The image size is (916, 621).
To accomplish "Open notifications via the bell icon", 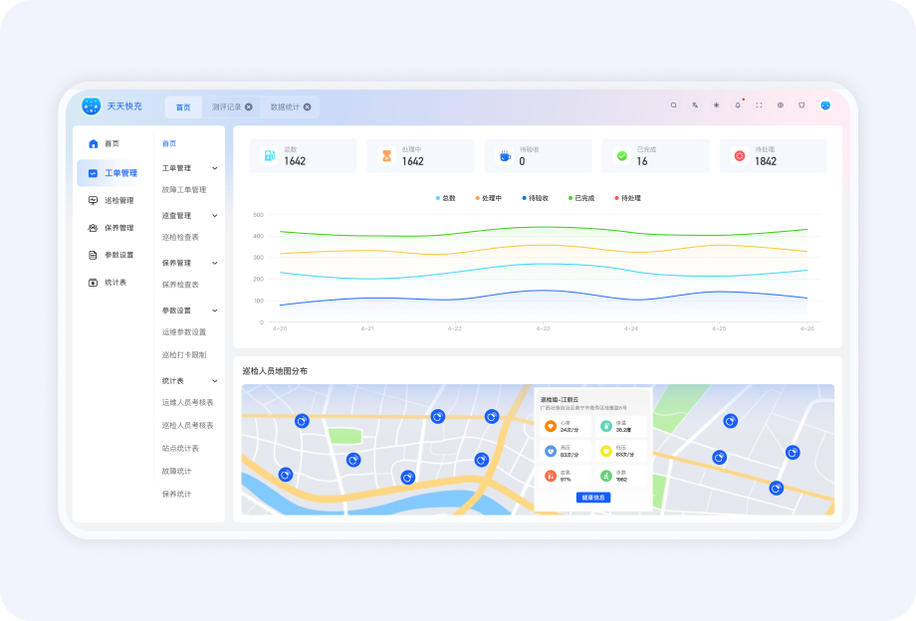I will [738, 105].
